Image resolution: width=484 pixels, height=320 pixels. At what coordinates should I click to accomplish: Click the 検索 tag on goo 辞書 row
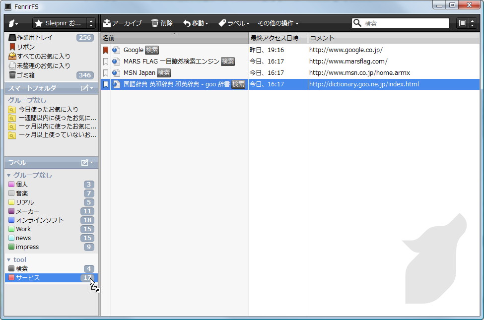click(x=238, y=84)
